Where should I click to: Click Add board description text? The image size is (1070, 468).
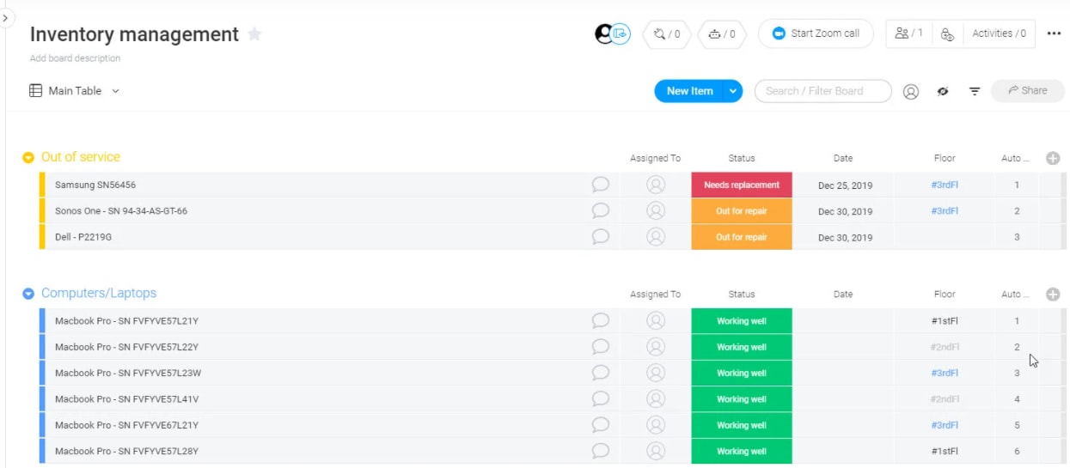75,58
